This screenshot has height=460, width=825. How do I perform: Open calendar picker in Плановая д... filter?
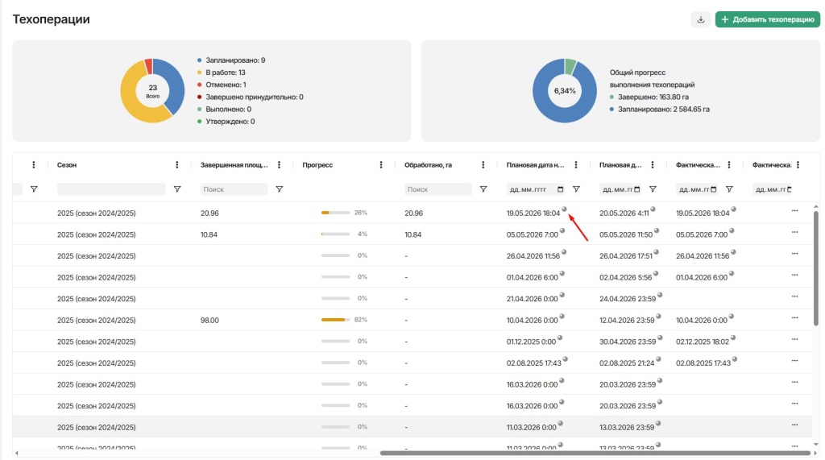click(x=637, y=189)
